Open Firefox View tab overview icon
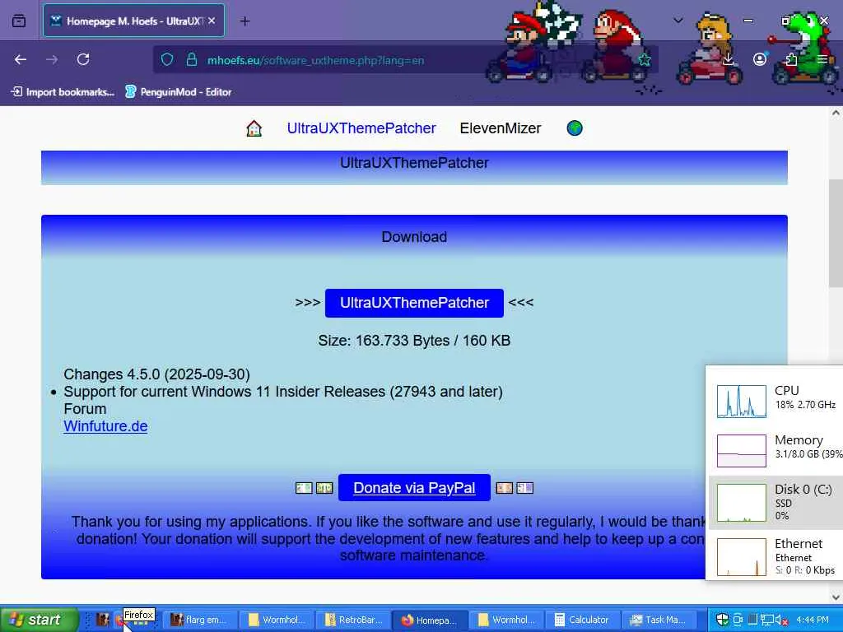The image size is (843, 632). tap(19, 21)
